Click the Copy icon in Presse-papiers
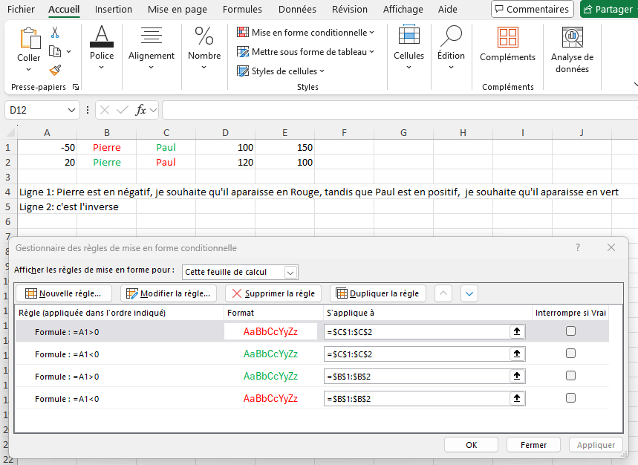638x465 pixels. click(x=55, y=51)
